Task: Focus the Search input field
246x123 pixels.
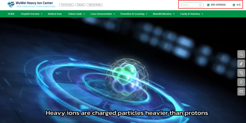Action: (192, 5)
